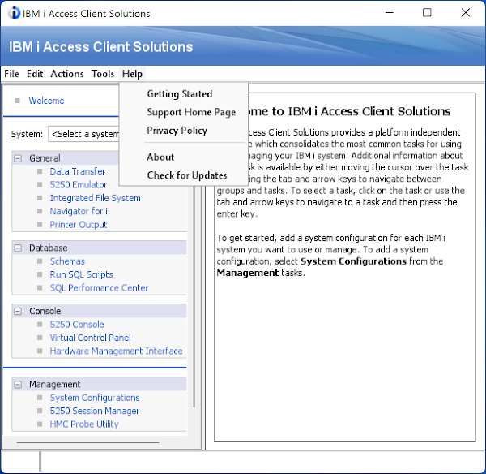The height and width of the screenshot is (474, 486).
Task: Launch the 5250 Console
Action: (77, 325)
